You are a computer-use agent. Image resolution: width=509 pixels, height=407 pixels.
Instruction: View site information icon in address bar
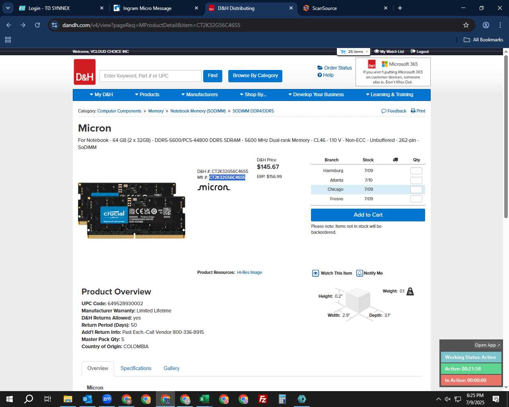[54, 25]
